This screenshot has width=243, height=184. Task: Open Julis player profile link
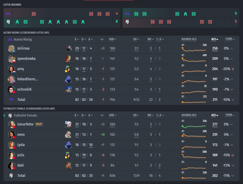(21, 155)
